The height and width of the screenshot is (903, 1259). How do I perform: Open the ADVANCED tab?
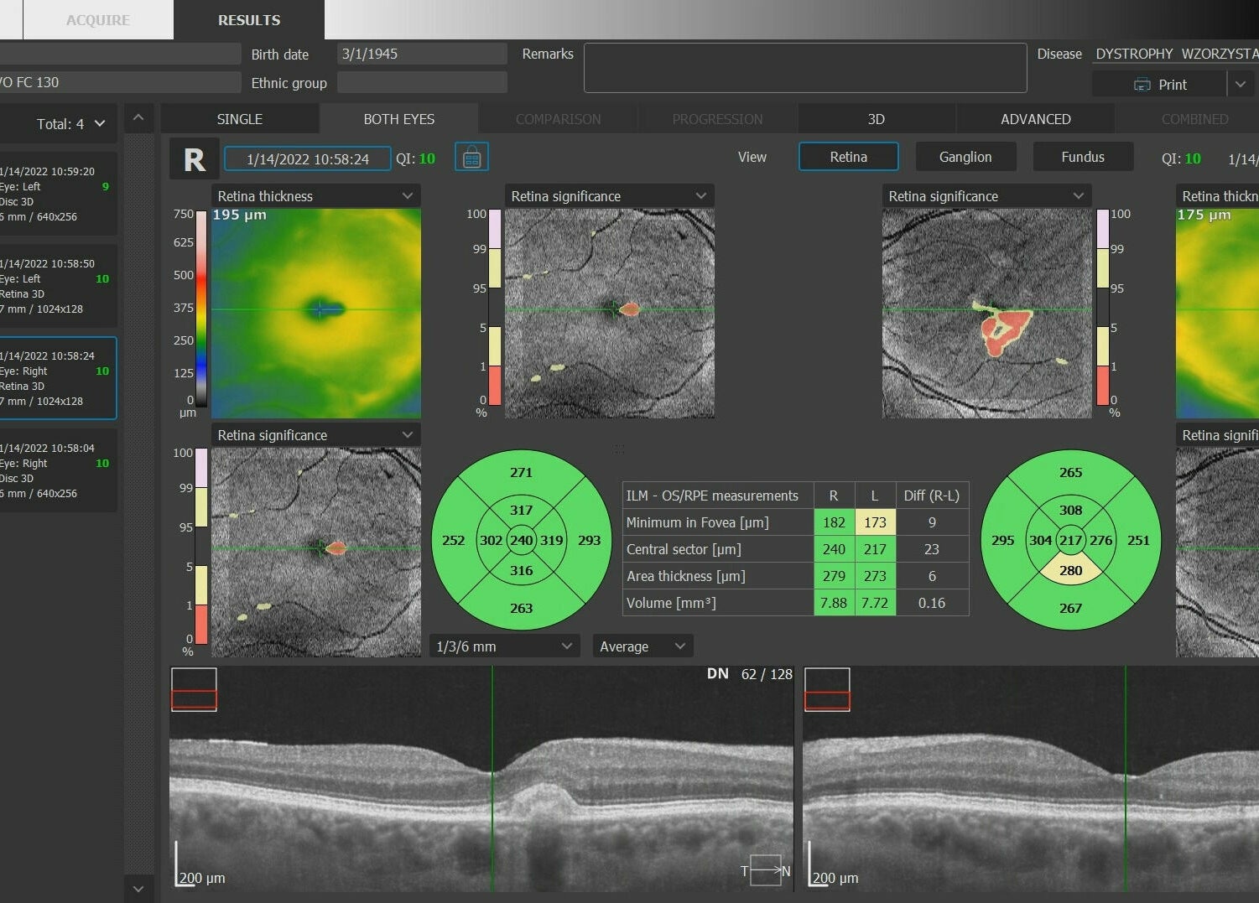point(1035,119)
